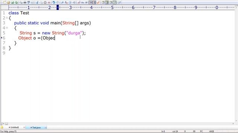Click the spell check toolbar icon
Viewport: 238px width, 133px height.
(x=29, y=3)
